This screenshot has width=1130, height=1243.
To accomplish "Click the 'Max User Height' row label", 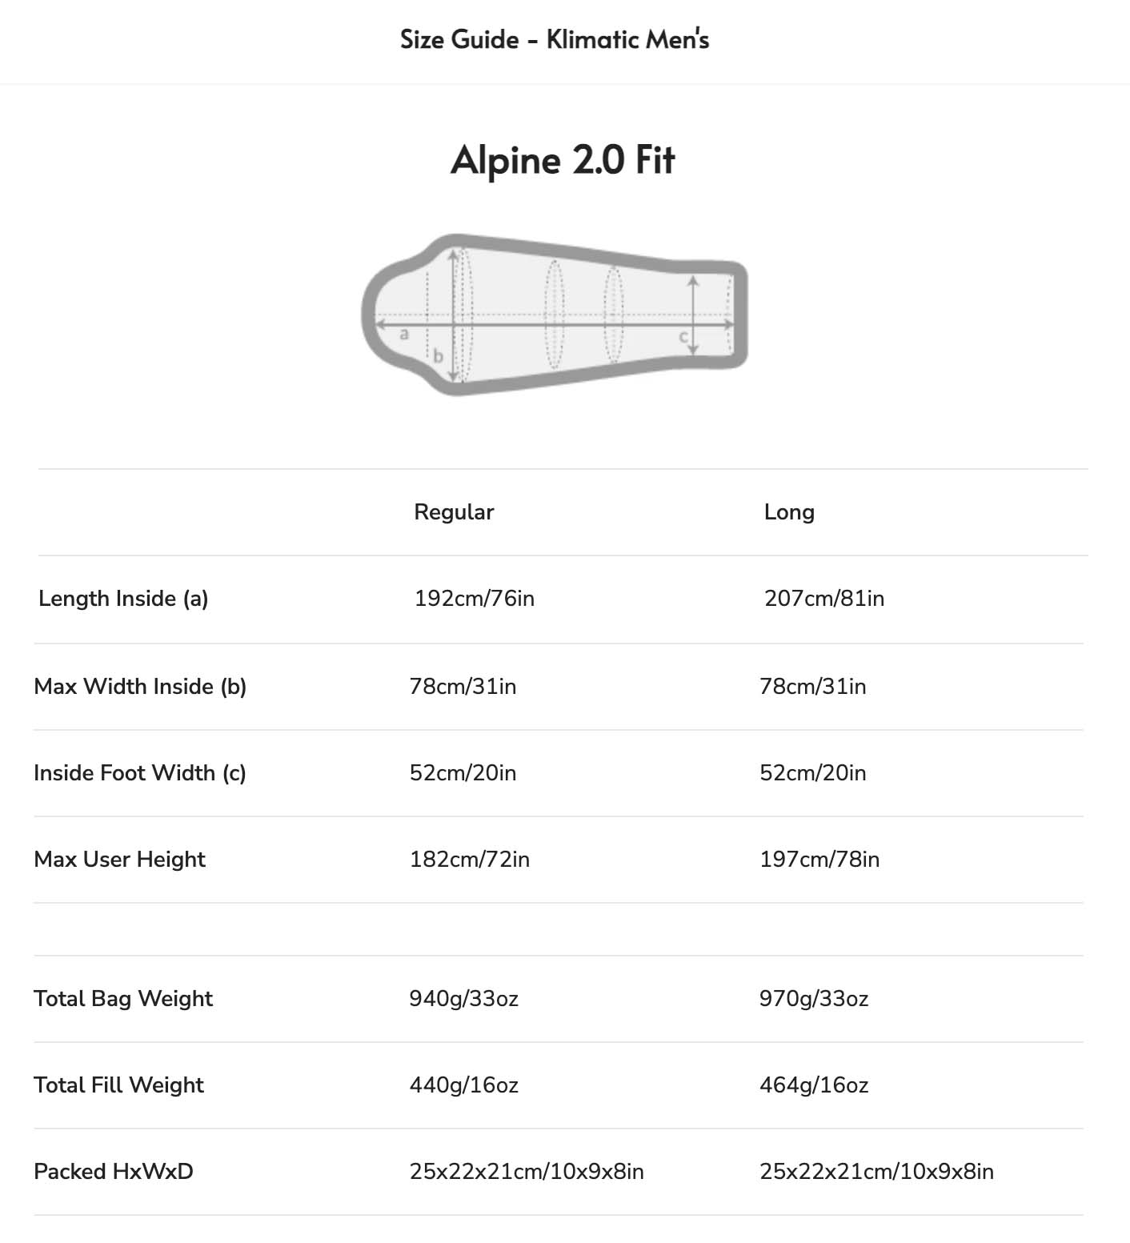I will (x=119, y=860).
